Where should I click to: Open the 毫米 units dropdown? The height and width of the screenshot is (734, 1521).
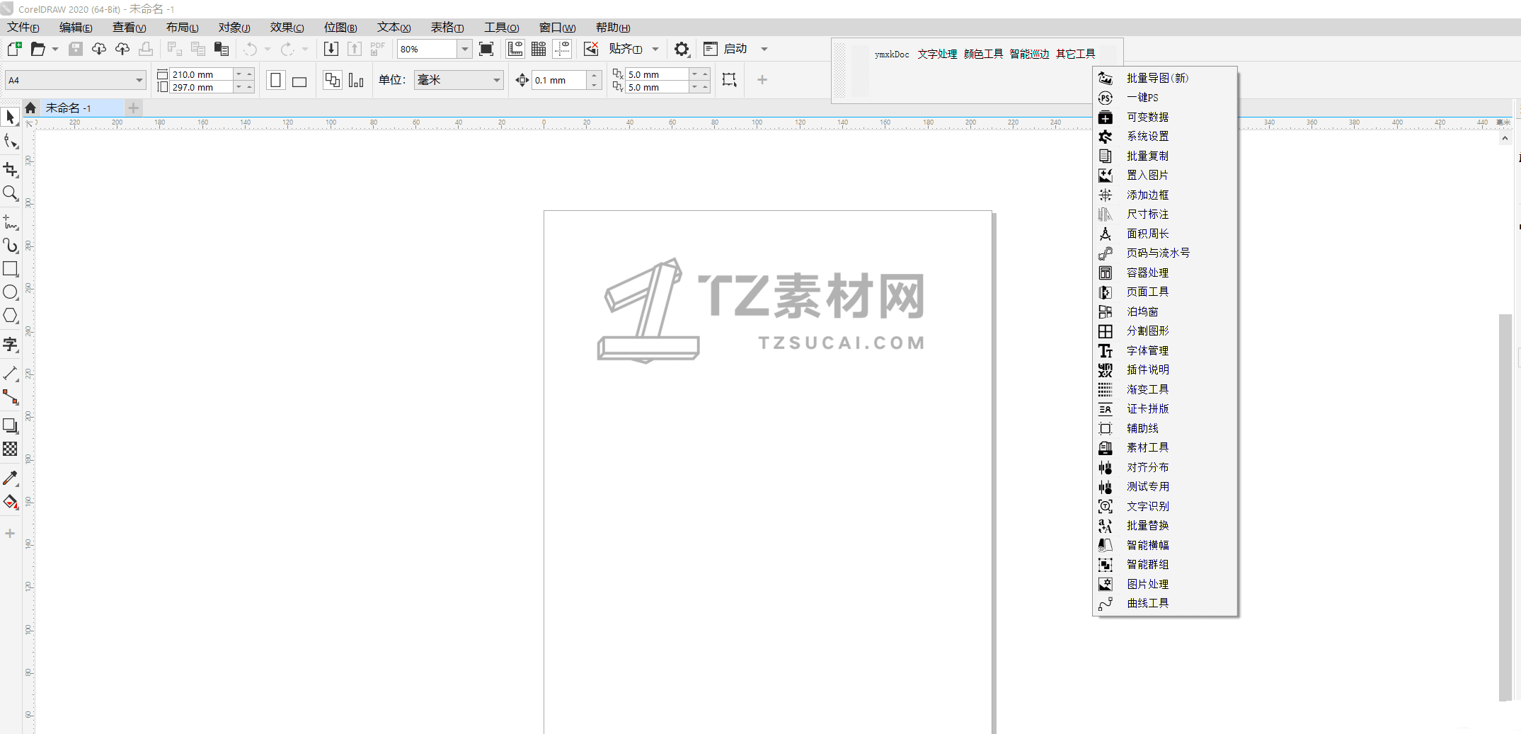coord(496,80)
